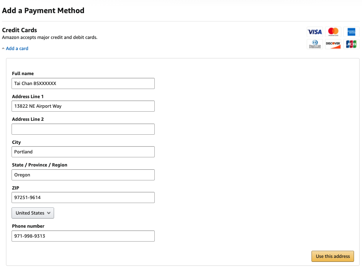Collapse the Add a card section
The image size is (362, 271).
[x=17, y=48]
